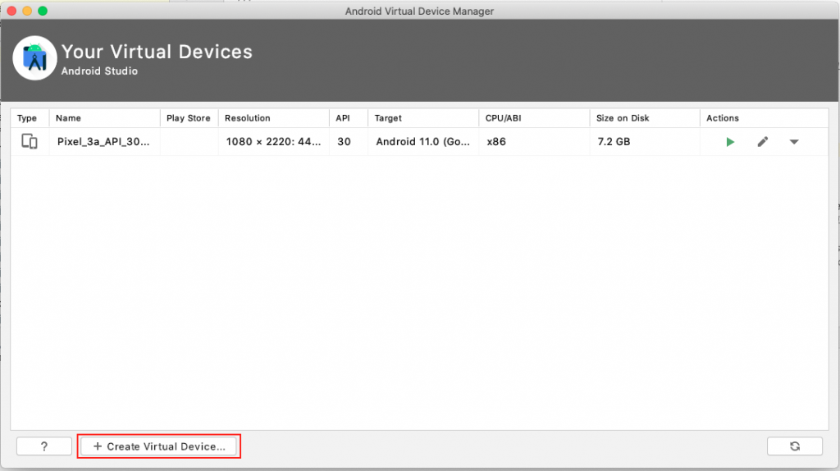Launch the Pixel_3a AVD with the play icon

(x=729, y=142)
